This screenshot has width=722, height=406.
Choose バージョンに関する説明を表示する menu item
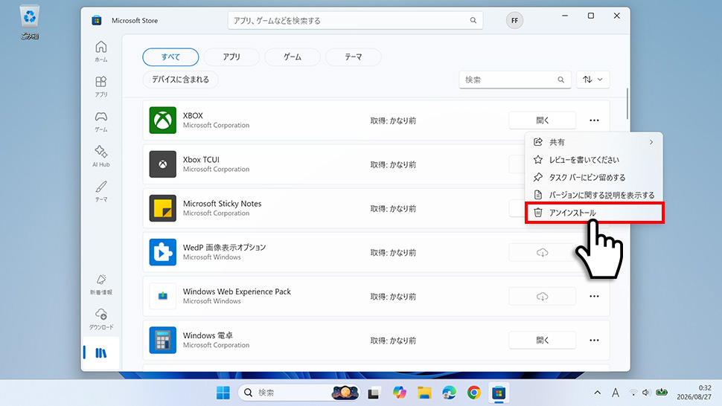click(x=594, y=195)
